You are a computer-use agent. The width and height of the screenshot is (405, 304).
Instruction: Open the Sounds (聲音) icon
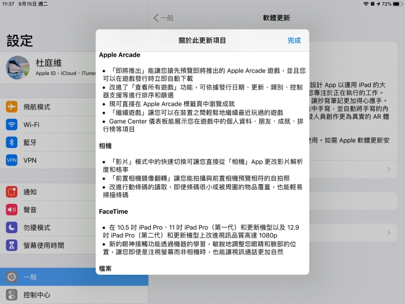click(x=12, y=209)
